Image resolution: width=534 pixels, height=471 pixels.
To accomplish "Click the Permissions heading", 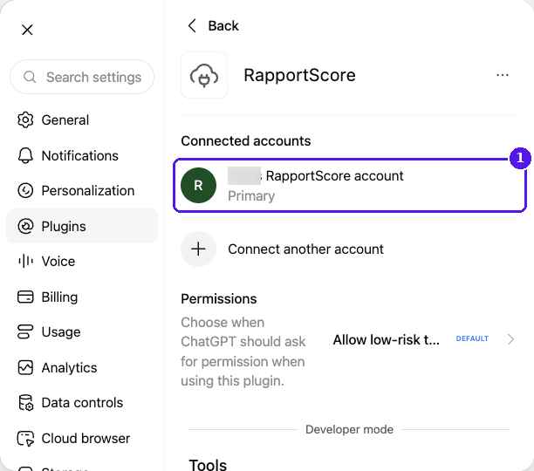I will (x=219, y=299).
